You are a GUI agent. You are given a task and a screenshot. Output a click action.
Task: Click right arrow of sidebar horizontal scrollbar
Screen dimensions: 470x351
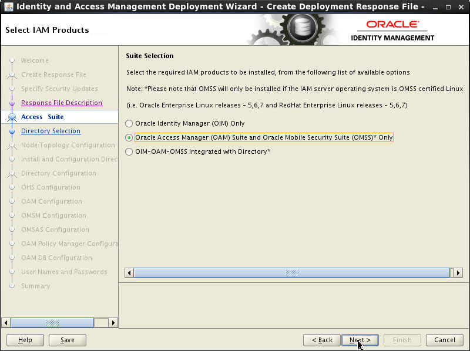[x=113, y=323]
